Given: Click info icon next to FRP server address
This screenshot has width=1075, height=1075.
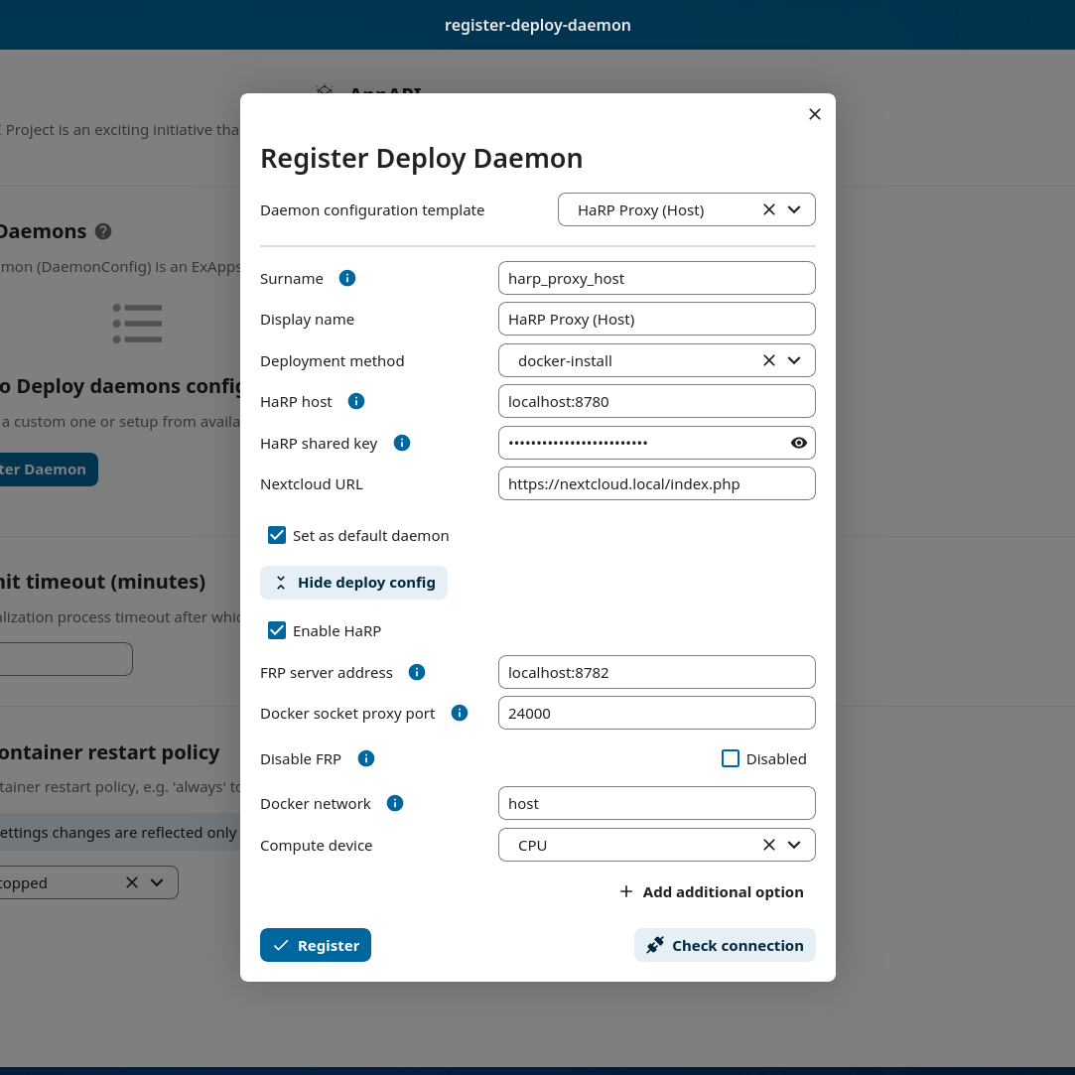Looking at the screenshot, I should (417, 672).
